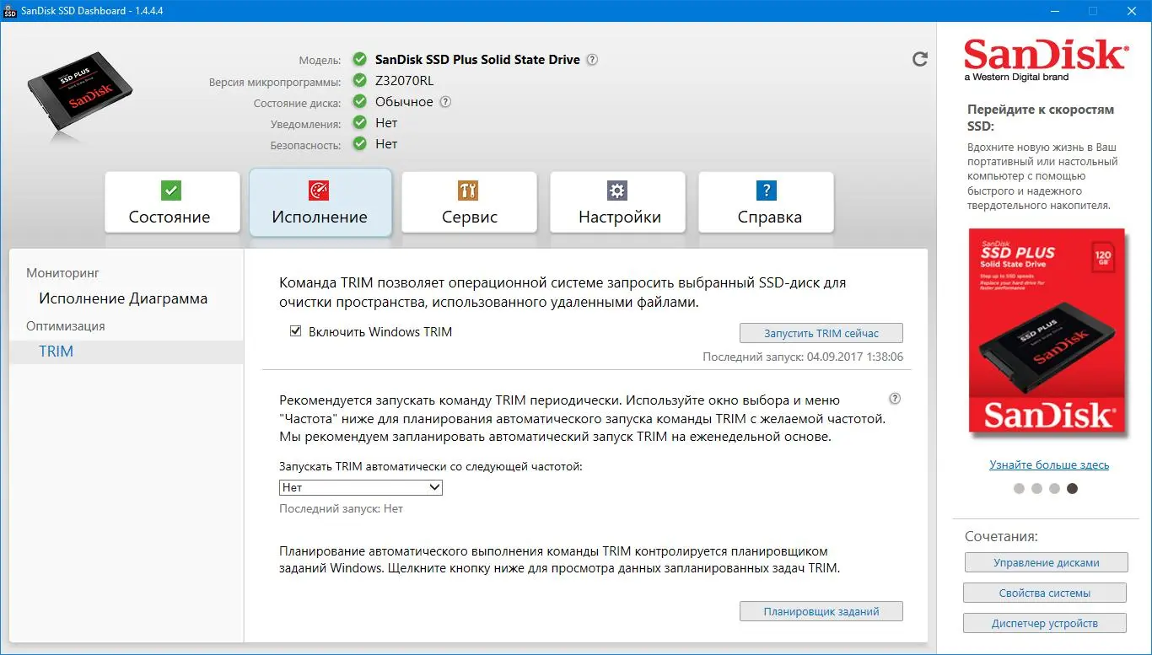Click the red gauge Исполнение icon
1152x655 pixels.
tap(320, 190)
